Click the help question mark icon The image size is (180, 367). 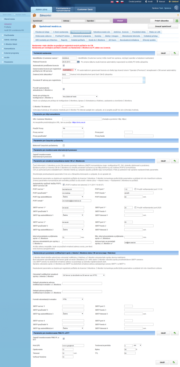click(x=178, y=15)
